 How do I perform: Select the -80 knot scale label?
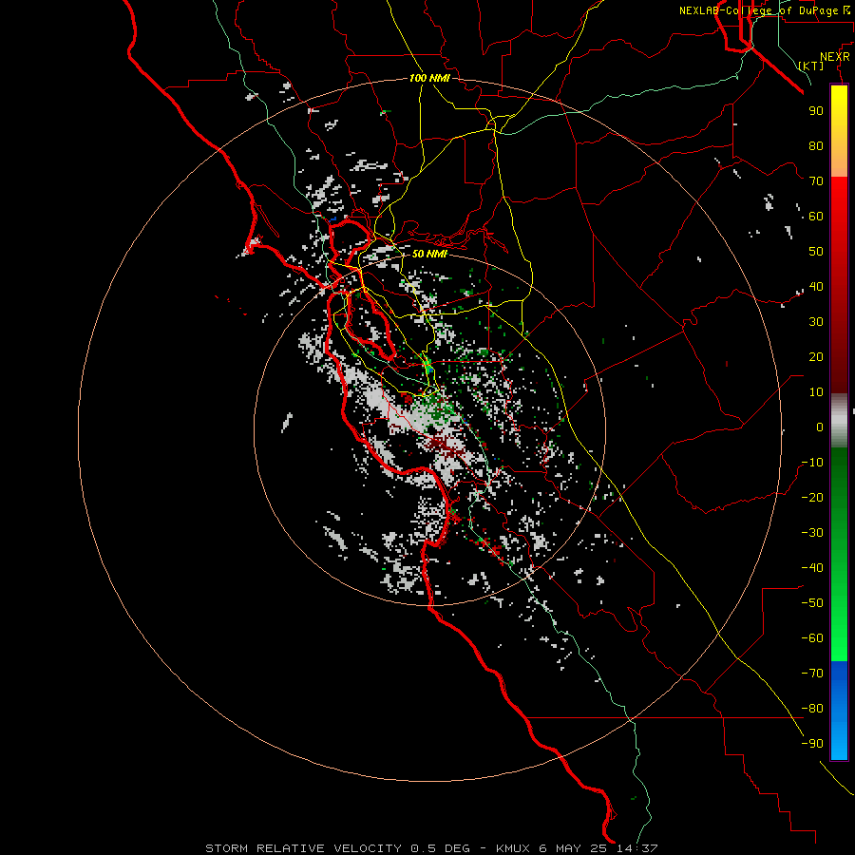pyautogui.click(x=812, y=709)
